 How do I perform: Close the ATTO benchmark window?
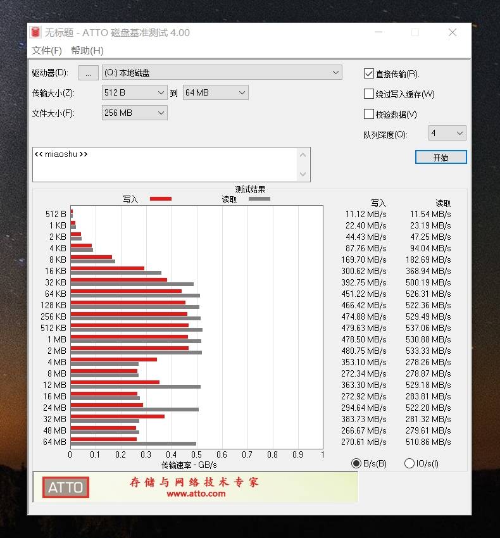click(453, 32)
